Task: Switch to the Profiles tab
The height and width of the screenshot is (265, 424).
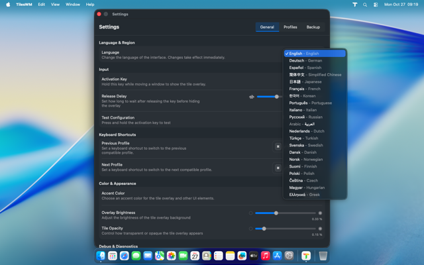Action: [x=290, y=27]
